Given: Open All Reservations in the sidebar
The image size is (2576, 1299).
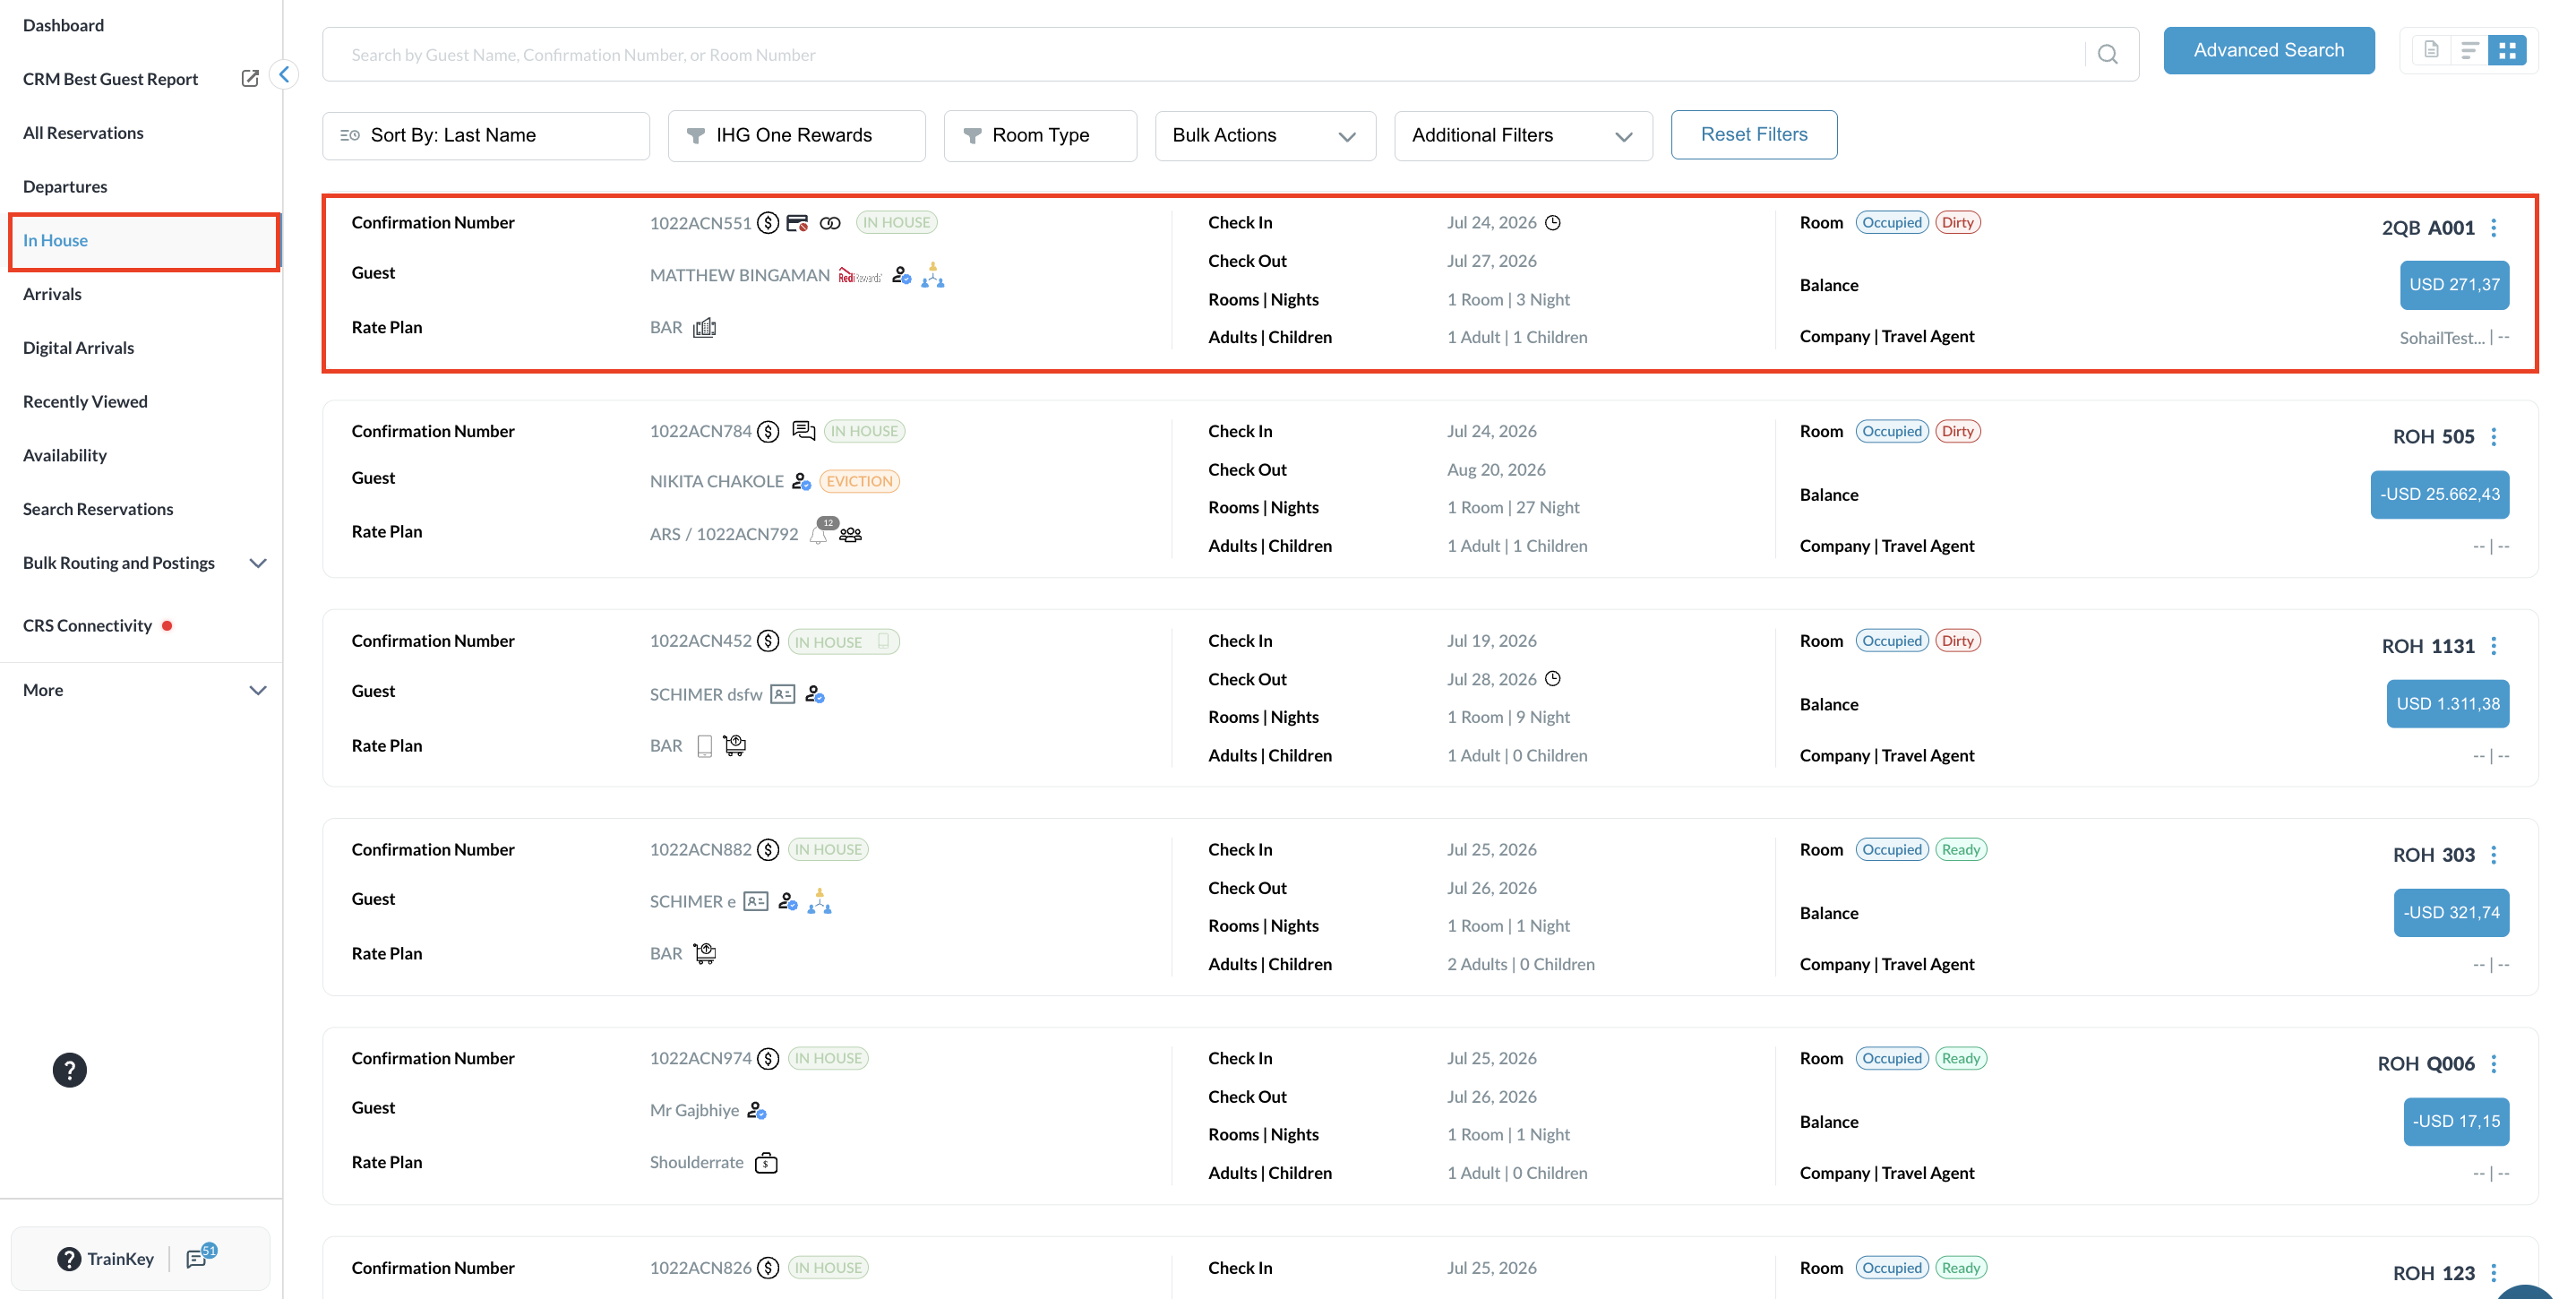Looking at the screenshot, I should pyautogui.click(x=83, y=133).
